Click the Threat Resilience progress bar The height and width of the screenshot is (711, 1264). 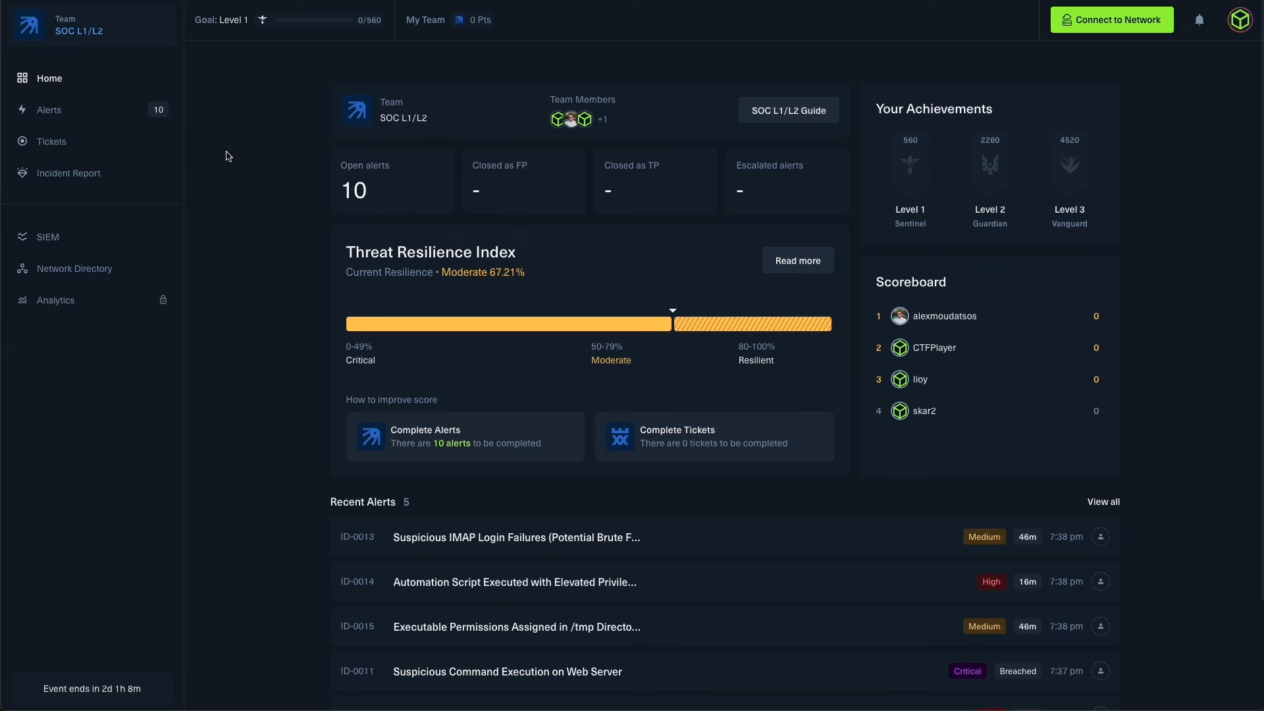pyautogui.click(x=588, y=324)
